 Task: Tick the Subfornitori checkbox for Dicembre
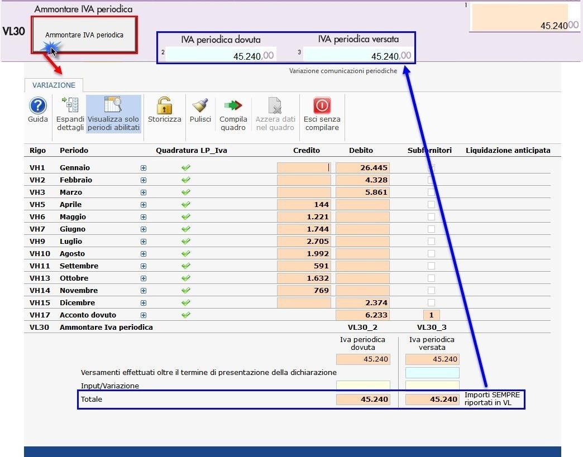(x=431, y=303)
